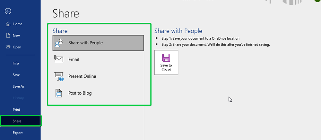Open the Info page in sidebar
This screenshot has width=321, height=140.
pos(16,63)
